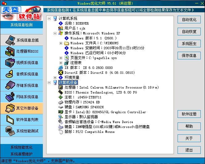The image size is (205, 164).
Task: Click the registry cube icon beside 注册表
Action: click(67, 63)
